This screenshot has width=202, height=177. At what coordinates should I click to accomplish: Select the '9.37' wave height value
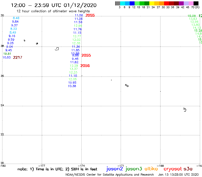point(14,25)
